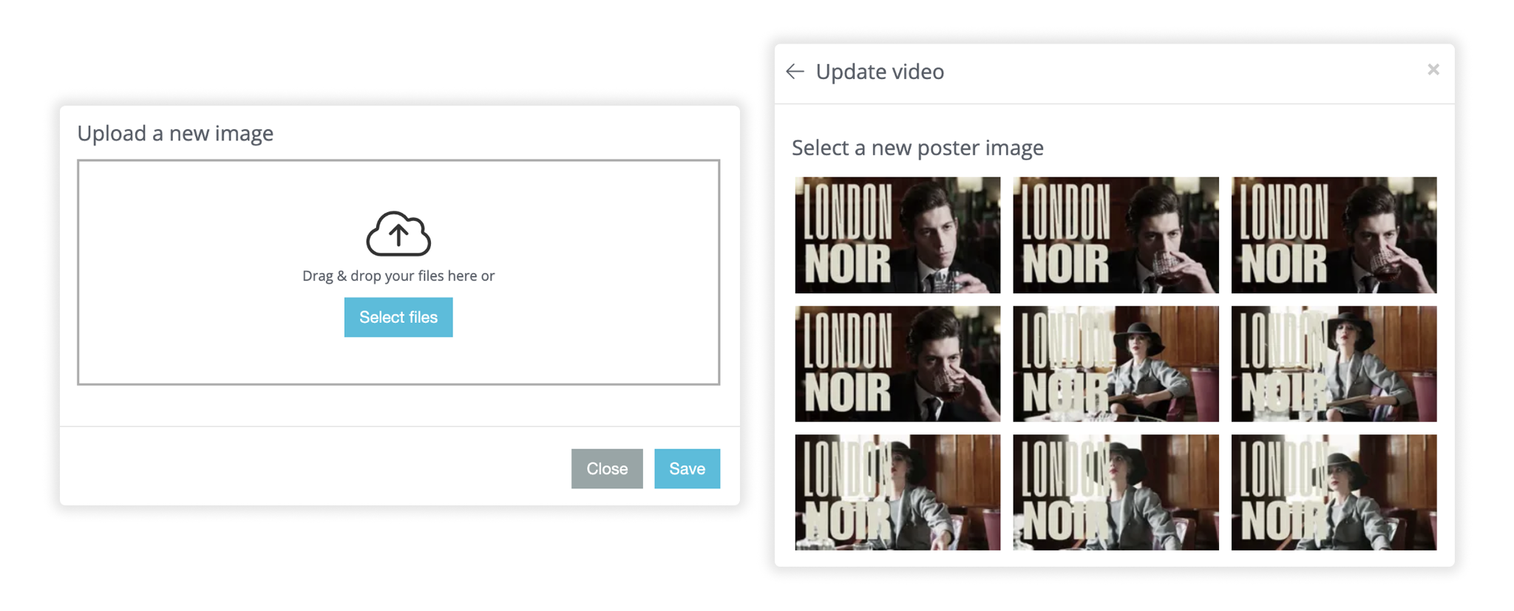Click the Update video panel title
1514x611 pixels.
click(x=880, y=72)
